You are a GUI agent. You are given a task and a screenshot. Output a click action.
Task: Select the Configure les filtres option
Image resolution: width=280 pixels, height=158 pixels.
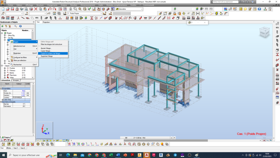click(20, 58)
